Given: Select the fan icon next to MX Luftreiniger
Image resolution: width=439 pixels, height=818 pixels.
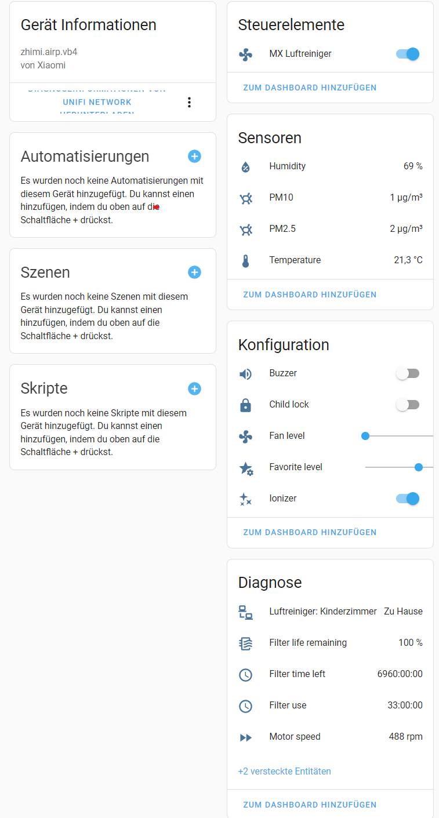Looking at the screenshot, I should click(246, 53).
